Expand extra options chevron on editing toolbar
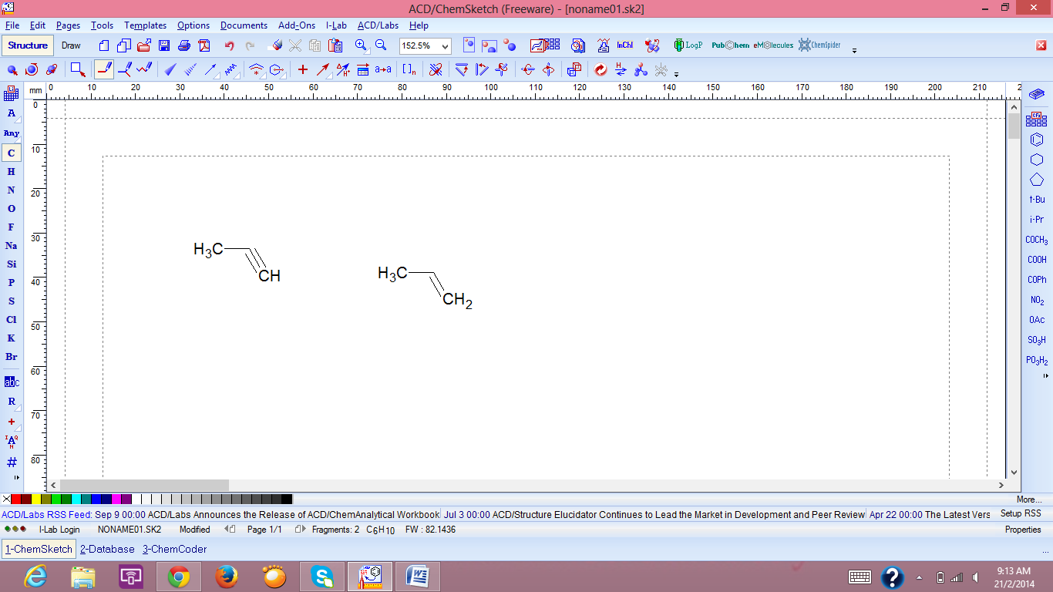 click(677, 73)
